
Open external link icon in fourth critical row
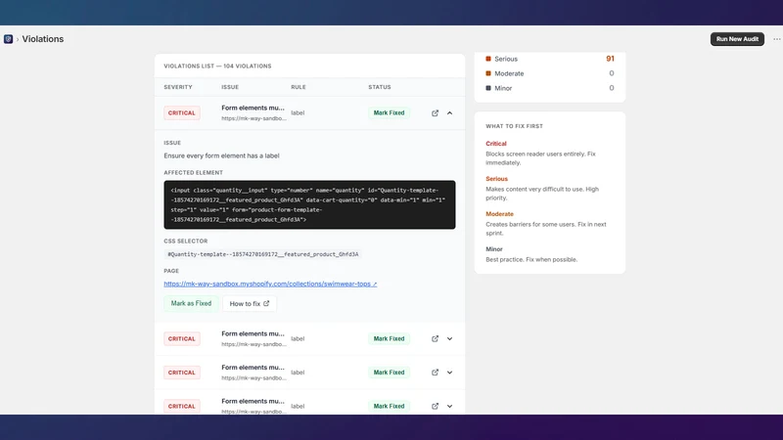pos(435,406)
